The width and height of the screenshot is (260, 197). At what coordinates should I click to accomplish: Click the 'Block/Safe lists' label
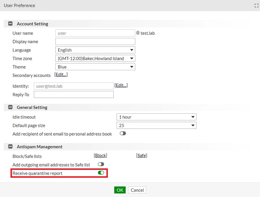[27, 156]
